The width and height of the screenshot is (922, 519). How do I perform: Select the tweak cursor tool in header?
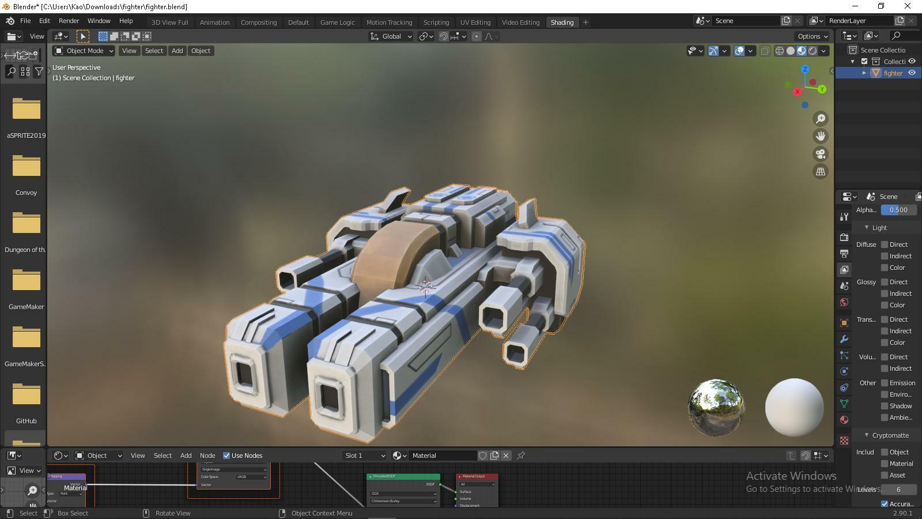tap(83, 36)
